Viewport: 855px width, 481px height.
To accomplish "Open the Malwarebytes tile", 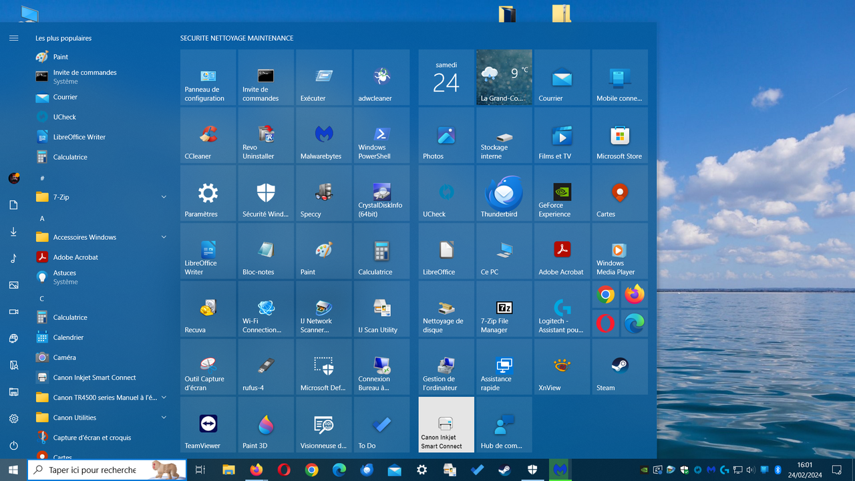I will pyautogui.click(x=323, y=136).
